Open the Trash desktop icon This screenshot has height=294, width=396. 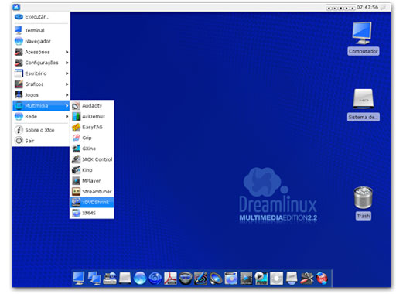tap(364, 203)
